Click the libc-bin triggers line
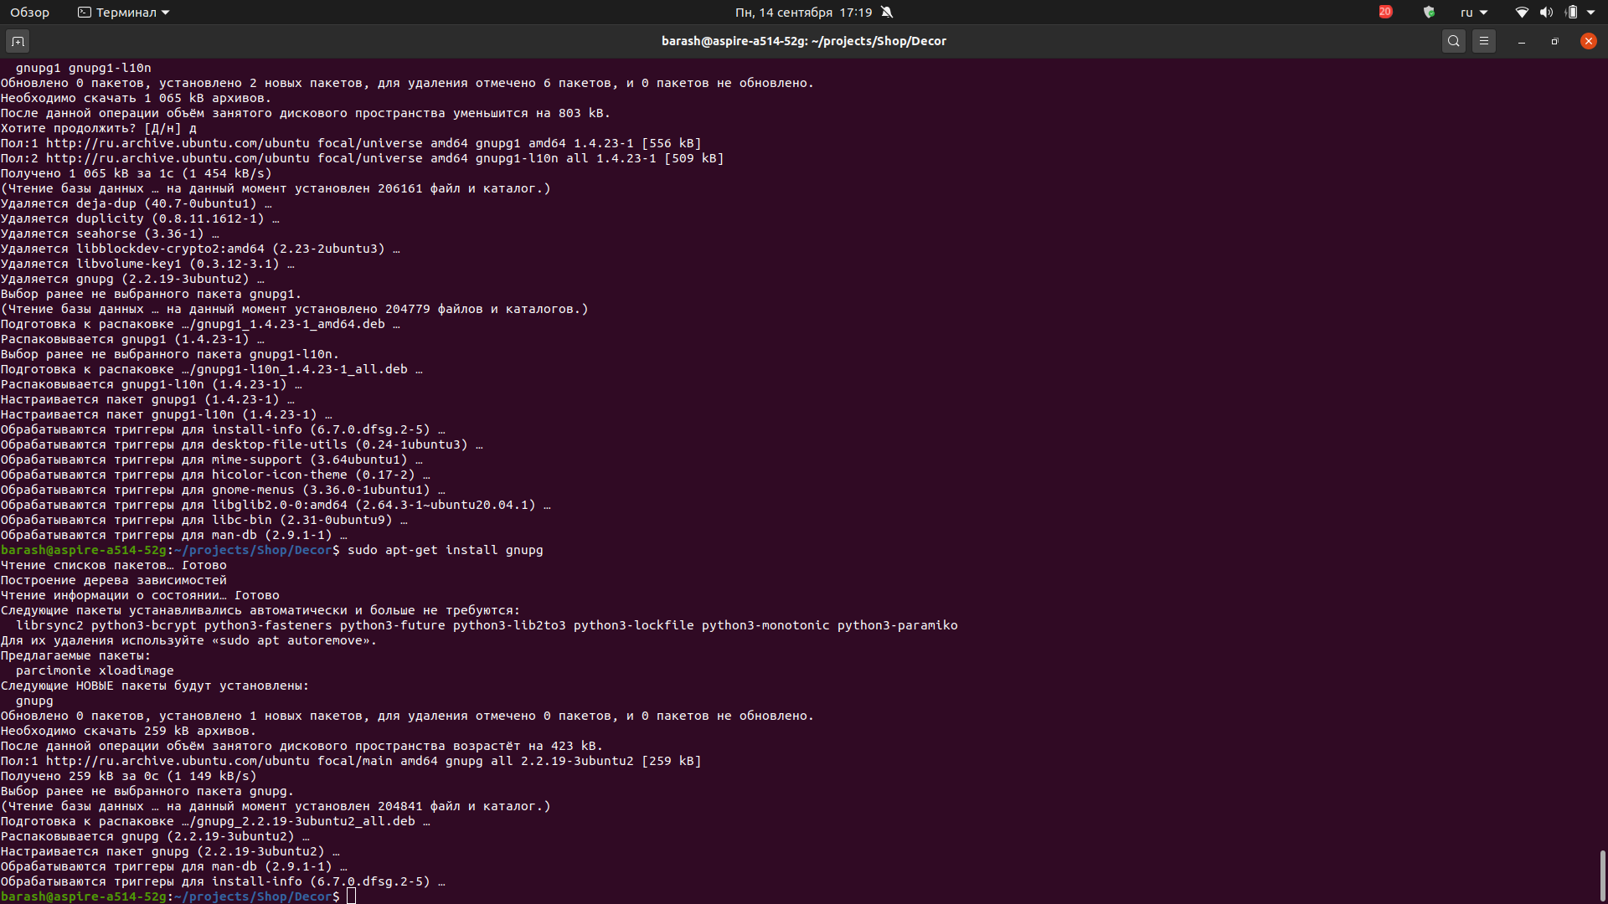Image resolution: width=1608 pixels, height=904 pixels. 204,520
